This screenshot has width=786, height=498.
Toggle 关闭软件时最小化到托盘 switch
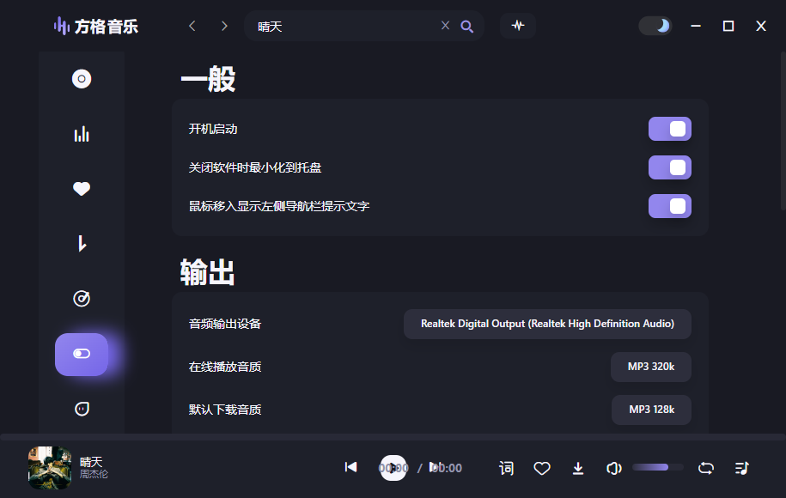[670, 167]
